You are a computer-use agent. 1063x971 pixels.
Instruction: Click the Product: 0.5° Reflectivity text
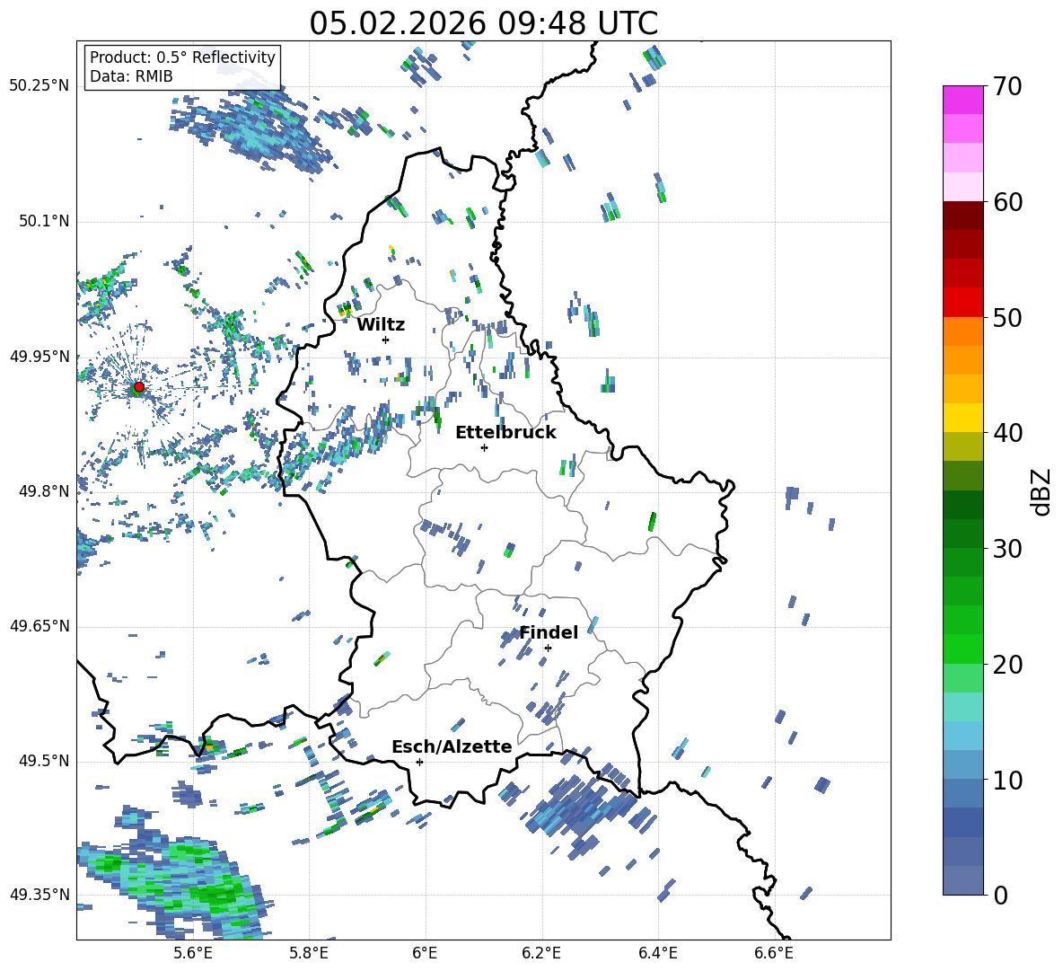pos(183,57)
